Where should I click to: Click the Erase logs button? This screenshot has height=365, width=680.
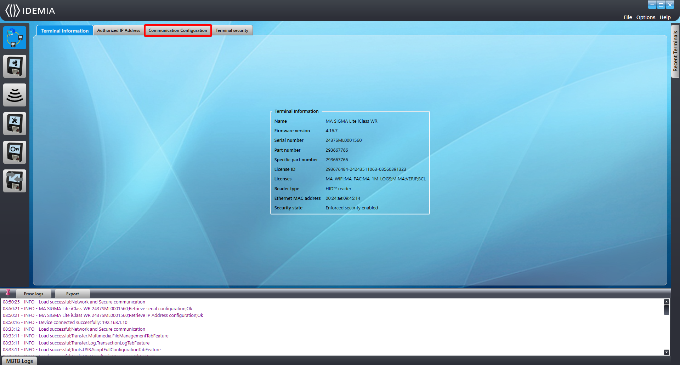click(34, 294)
